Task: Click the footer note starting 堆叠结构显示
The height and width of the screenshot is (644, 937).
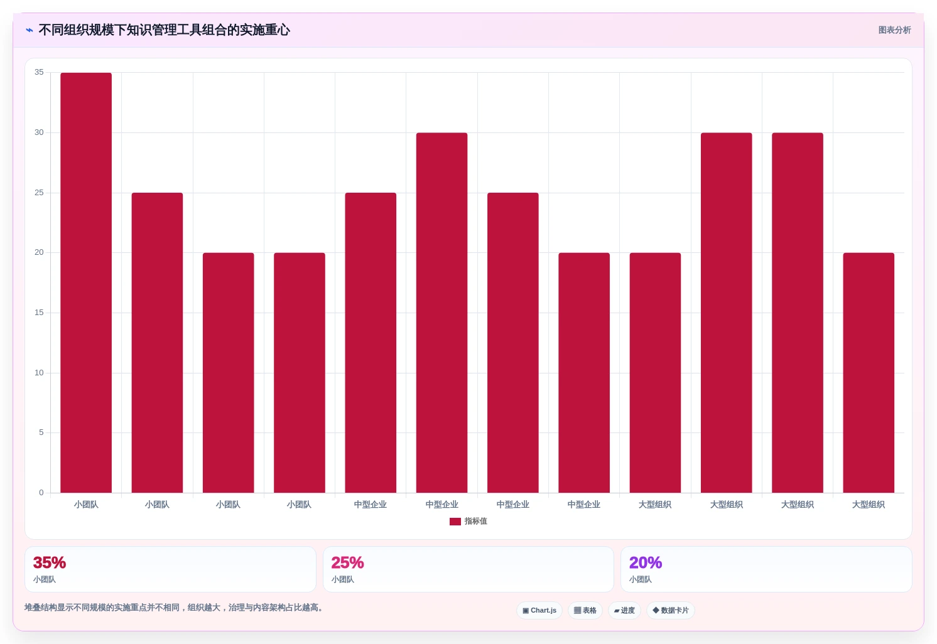Action: click(176, 608)
